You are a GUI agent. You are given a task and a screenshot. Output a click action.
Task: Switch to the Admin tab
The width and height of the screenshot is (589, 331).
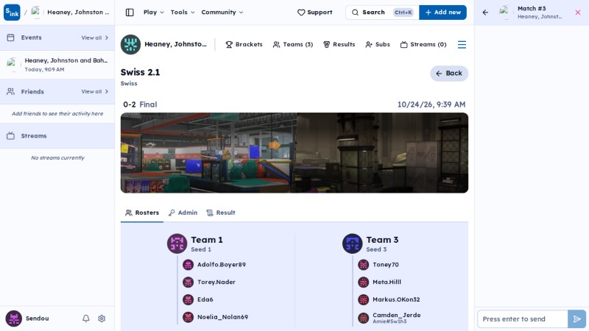[183, 213]
